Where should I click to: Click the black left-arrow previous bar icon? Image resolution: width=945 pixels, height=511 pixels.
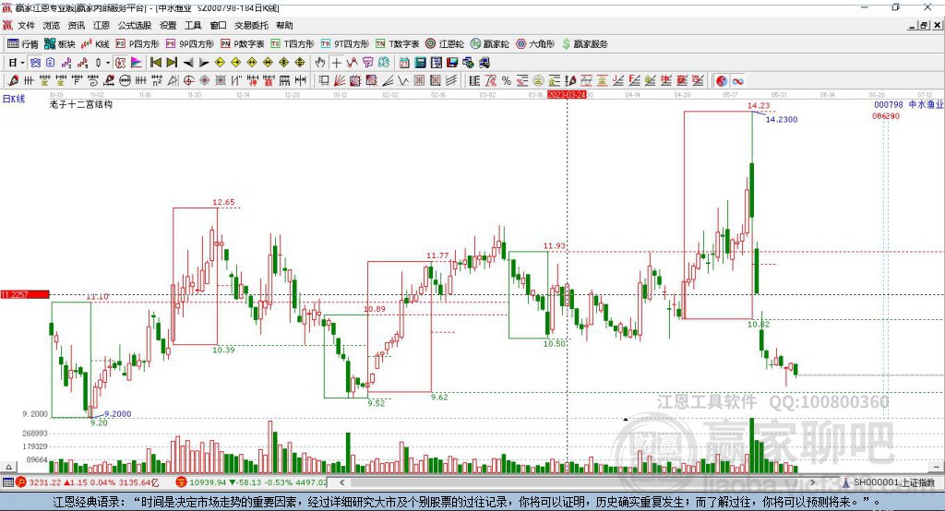click(187, 63)
